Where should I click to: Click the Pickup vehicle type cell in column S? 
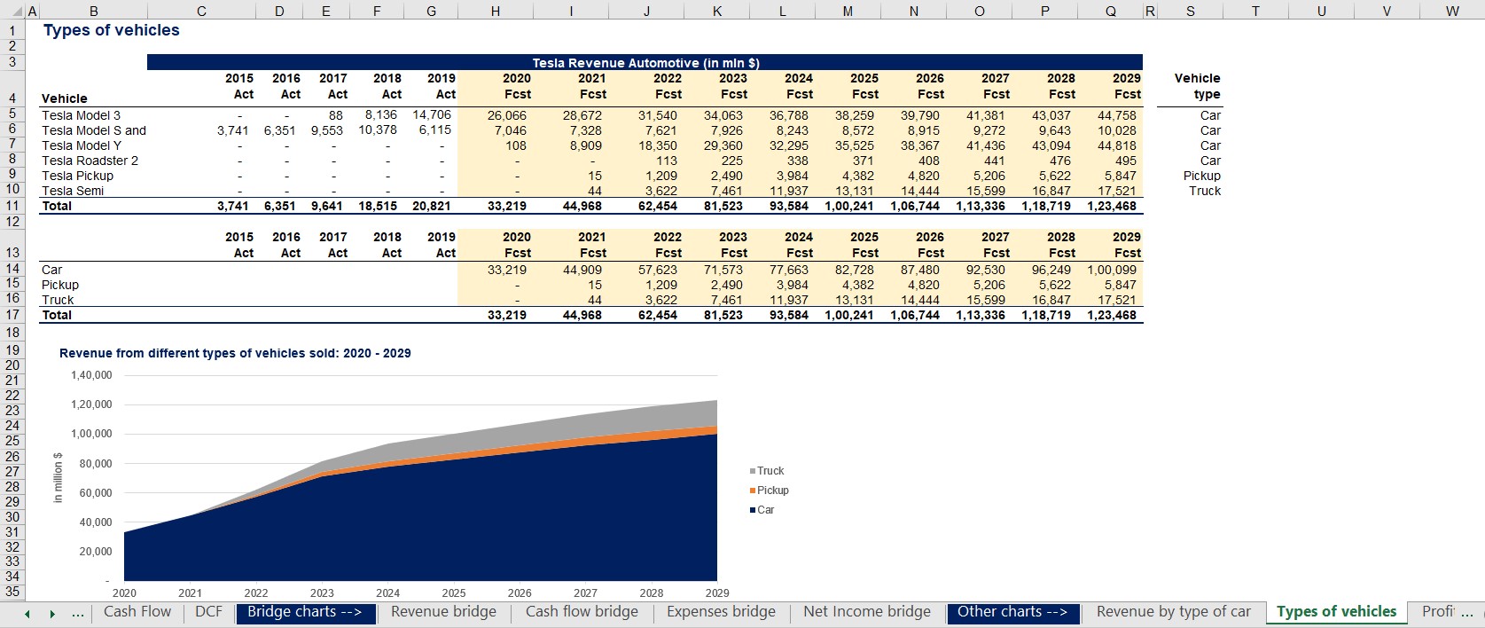1201,176
